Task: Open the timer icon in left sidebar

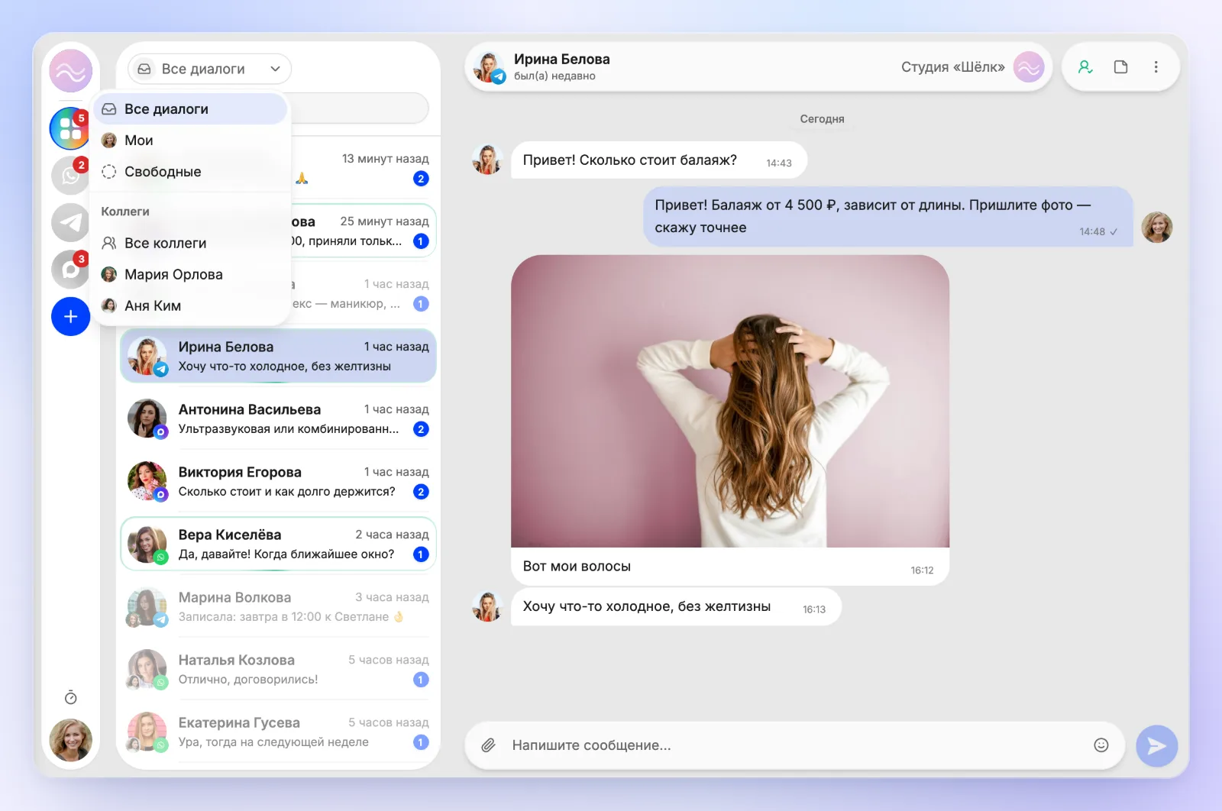Action: tap(70, 697)
